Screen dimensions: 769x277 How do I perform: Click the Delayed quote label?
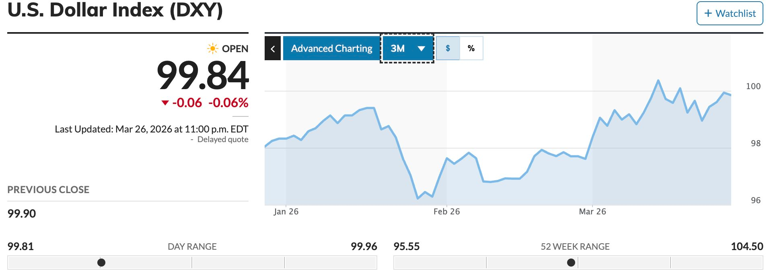(x=222, y=140)
